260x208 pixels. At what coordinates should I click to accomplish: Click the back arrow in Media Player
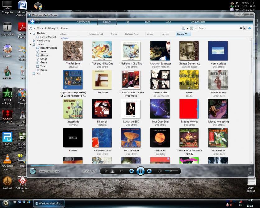point(32,21)
